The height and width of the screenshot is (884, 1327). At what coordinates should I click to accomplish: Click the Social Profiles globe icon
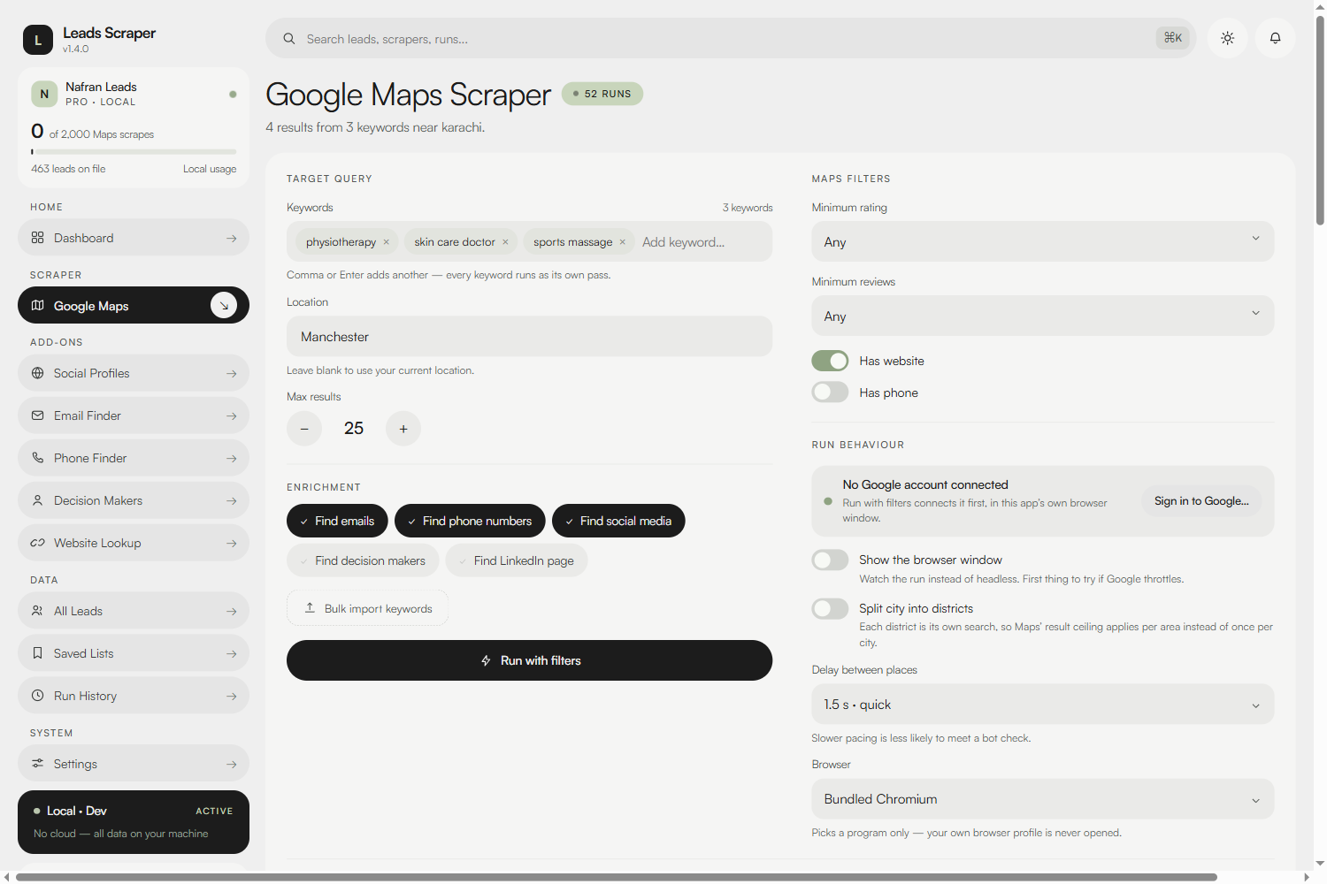click(37, 373)
